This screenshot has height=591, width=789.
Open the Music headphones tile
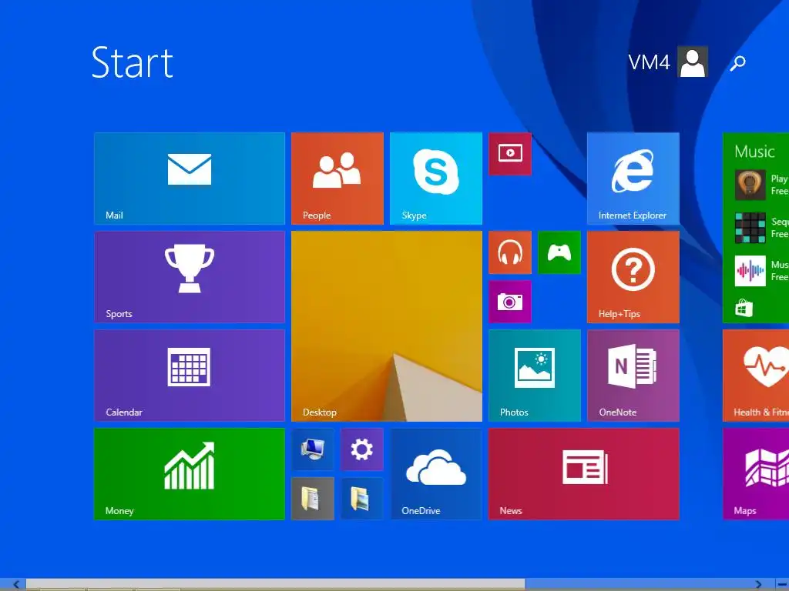[510, 252]
